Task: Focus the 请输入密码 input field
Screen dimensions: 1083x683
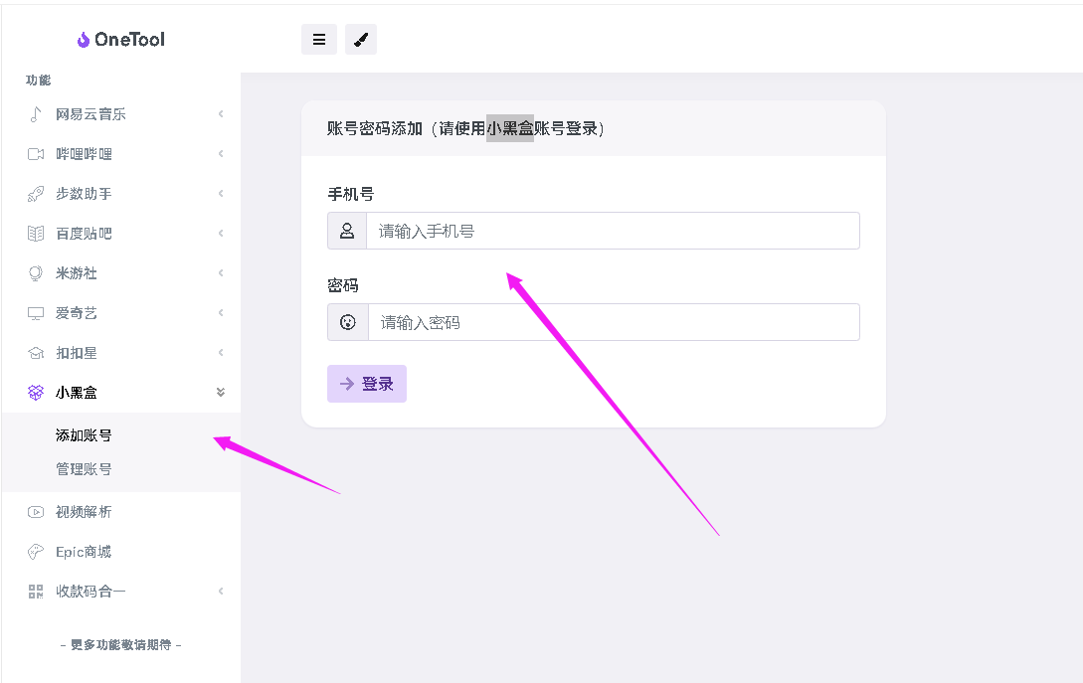Action: [x=614, y=322]
